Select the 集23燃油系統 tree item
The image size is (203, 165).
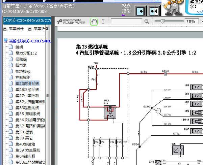click(27, 84)
